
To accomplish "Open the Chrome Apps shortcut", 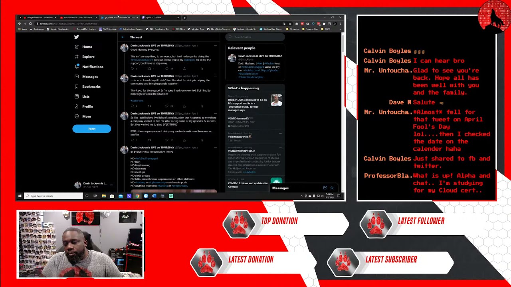I will [23, 29].
